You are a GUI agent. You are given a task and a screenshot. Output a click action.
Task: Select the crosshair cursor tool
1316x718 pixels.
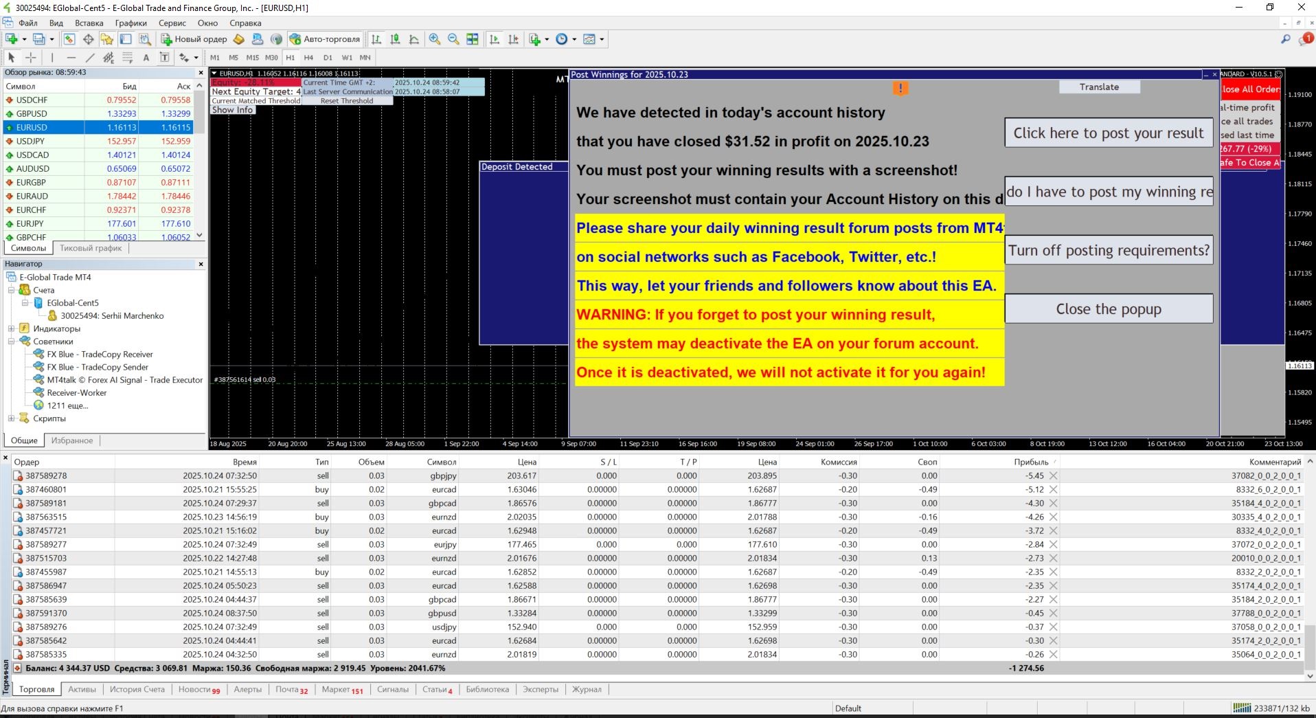[31, 58]
